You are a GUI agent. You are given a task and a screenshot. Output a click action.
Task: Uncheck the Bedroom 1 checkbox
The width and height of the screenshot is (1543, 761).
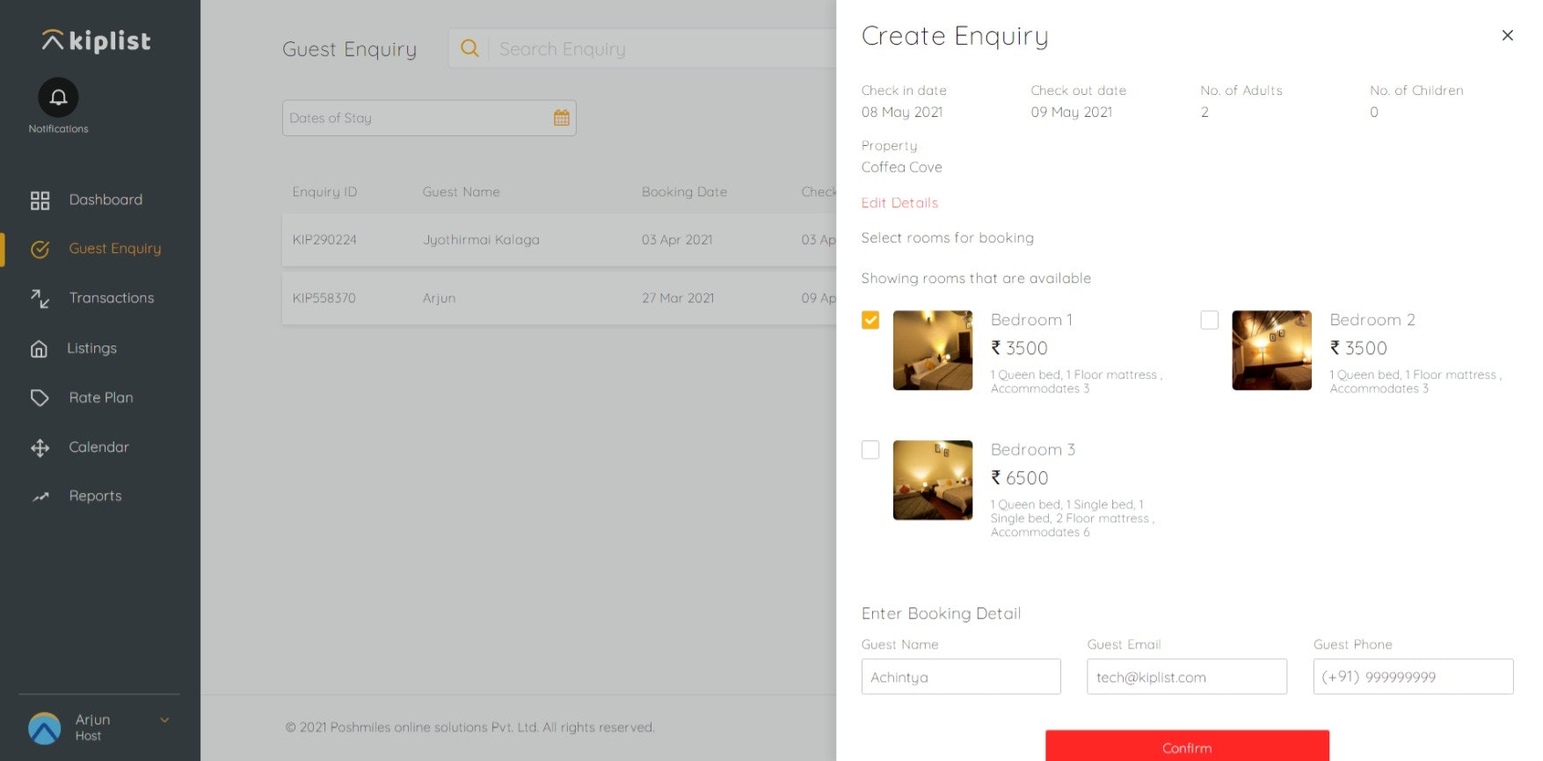tap(870, 320)
